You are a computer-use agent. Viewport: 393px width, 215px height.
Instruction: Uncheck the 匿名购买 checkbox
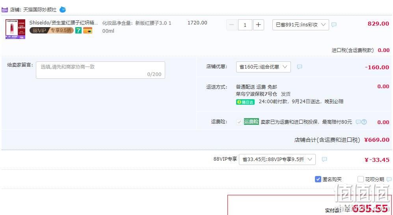point(318,179)
